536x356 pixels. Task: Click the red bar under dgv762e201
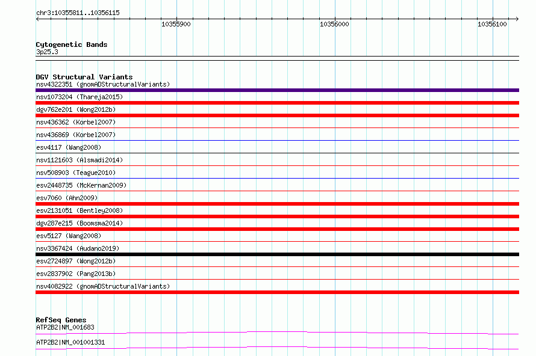(x=277, y=115)
